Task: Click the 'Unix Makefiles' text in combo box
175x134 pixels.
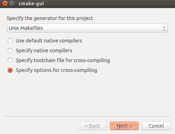Action: click(x=26, y=28)
